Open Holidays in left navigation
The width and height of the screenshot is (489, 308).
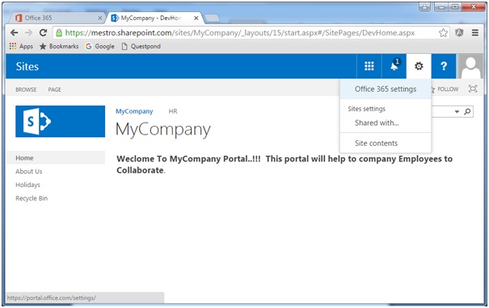pyautogui.click(x=27, y=185)
